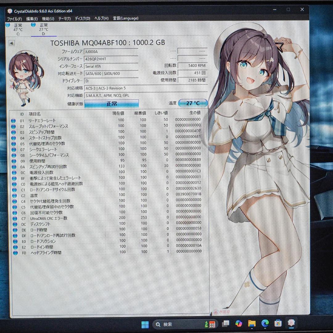Click the status orb for C4 セクタ代替処理発生回数
333x333 pixels.
15,201
